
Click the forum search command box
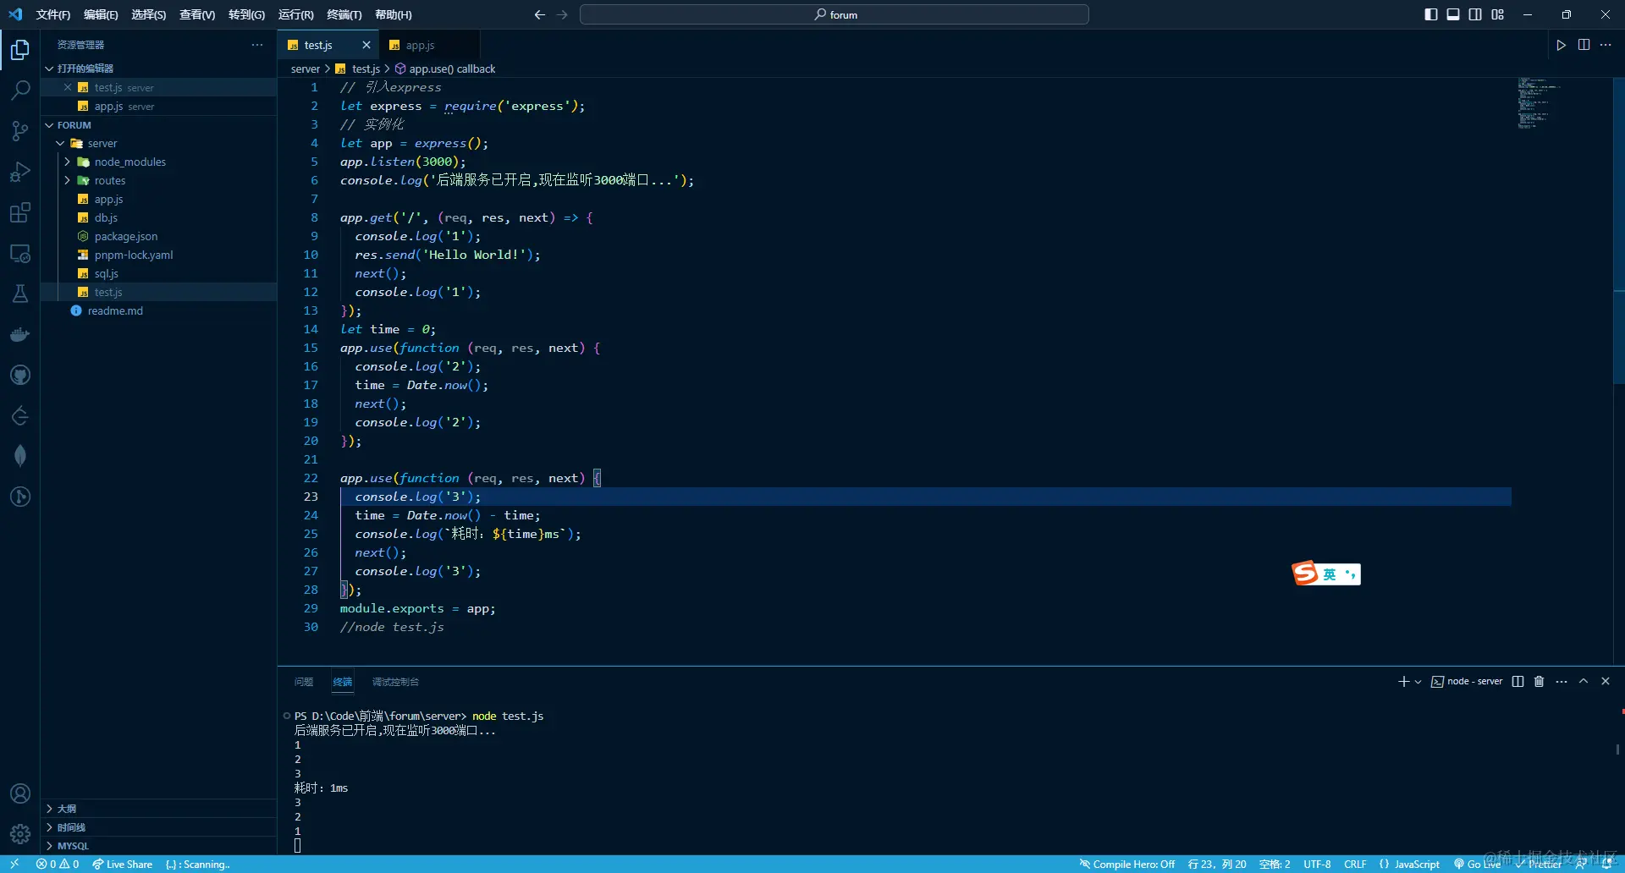834,14
